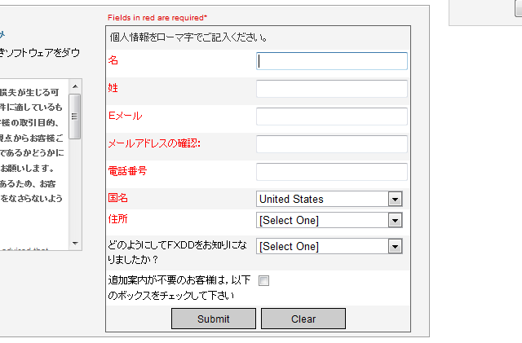Screen dimensions: 522x343
Task: Click the red 住所 label
Action: pyautogui.click(x=118, y=219)
